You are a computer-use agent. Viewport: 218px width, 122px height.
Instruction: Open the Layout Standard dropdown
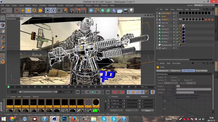coord(204,5)
